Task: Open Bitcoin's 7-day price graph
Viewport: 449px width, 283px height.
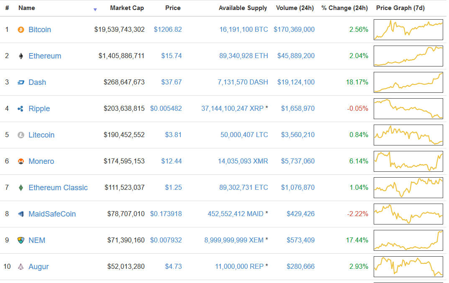Action: pyautogui.click(x=408, y=30)
